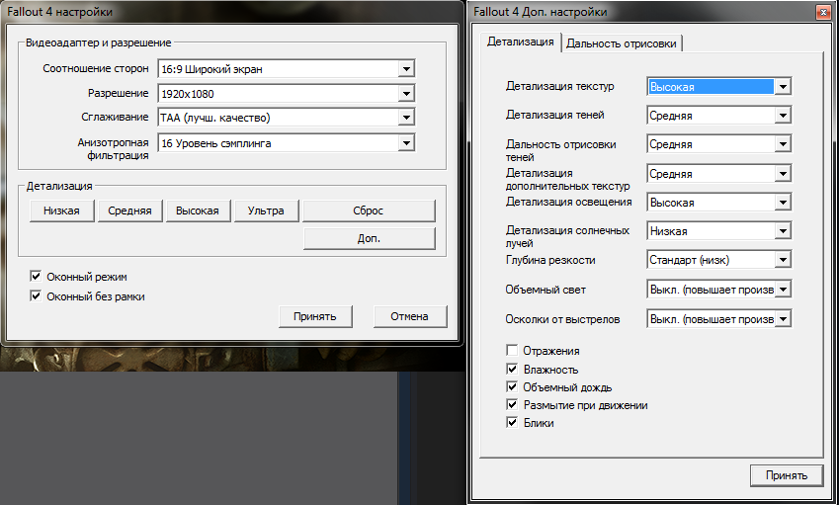Screen dimensions: 839x505
Task: Toggle the Объемный дождь checkbox
Action: point(512,386)
